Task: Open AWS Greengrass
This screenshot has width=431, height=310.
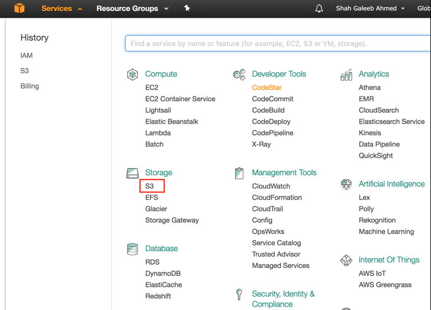Action: pyautogui.click(x=385, y=285)
